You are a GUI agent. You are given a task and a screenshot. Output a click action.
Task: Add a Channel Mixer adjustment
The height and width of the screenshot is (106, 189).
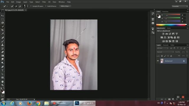tap(175, 37)
